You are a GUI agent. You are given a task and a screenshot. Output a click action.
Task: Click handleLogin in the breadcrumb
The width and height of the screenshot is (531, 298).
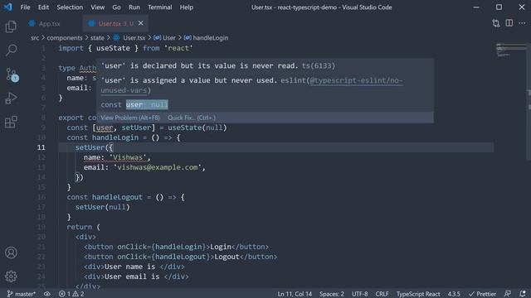click(x=210, y=38)
